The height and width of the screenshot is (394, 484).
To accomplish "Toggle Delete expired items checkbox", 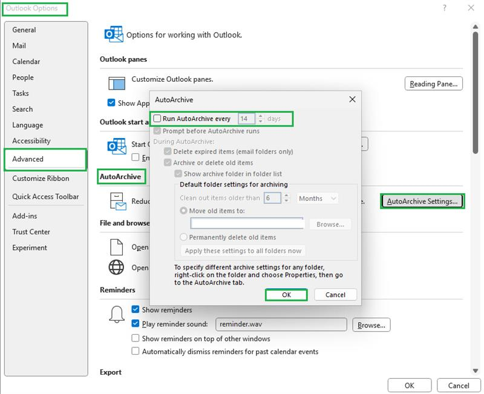I will (x=168, y=151).
